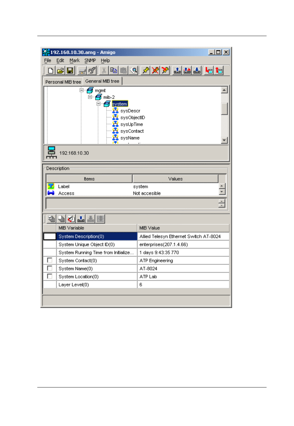Viewport: 294px width, 426px height.
Task: Click the lower toolbar blue up-arrow get icon
Action: click(x=81, y=219)
